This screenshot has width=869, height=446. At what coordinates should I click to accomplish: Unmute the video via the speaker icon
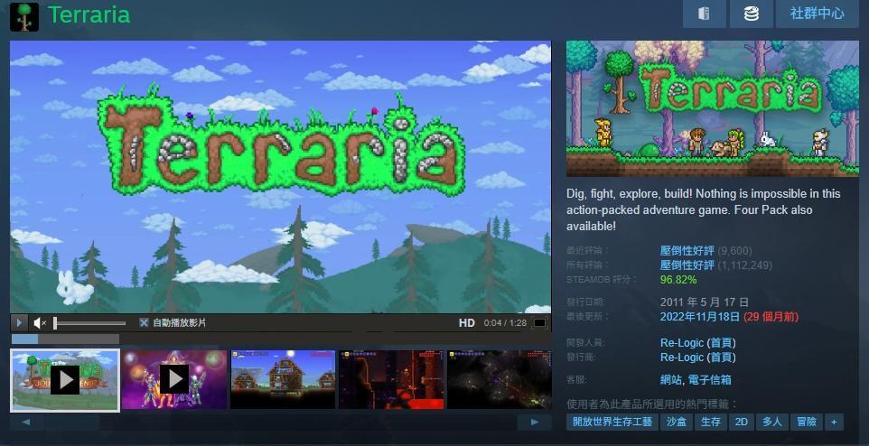click(x=39, y=322)
